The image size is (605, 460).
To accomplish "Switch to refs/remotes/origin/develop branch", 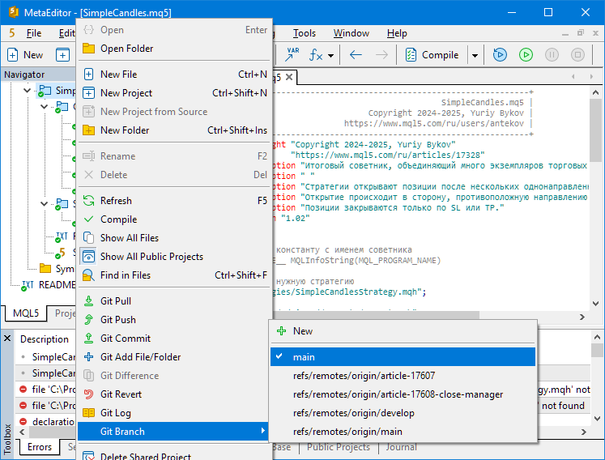I will coord(403,413).
